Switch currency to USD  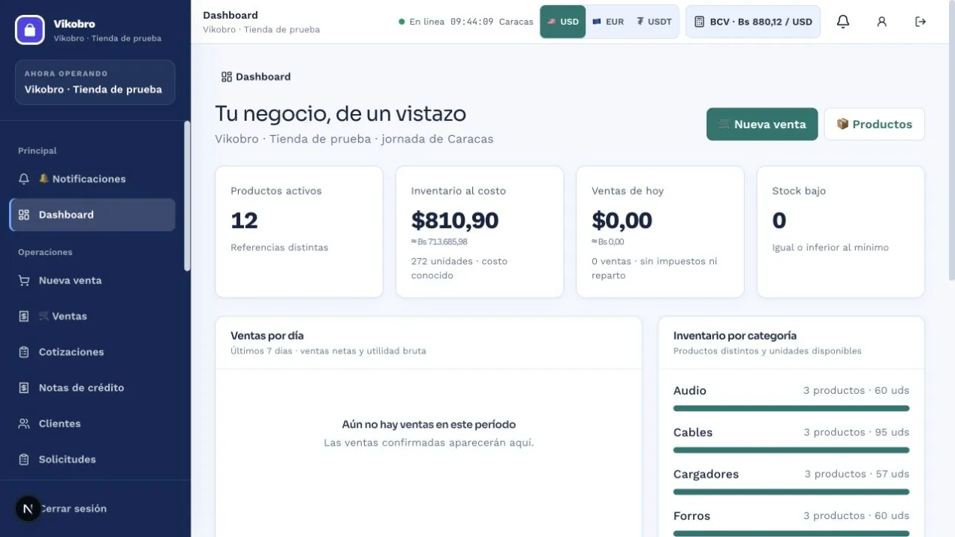pyautogui.click(x=563, y=22)
